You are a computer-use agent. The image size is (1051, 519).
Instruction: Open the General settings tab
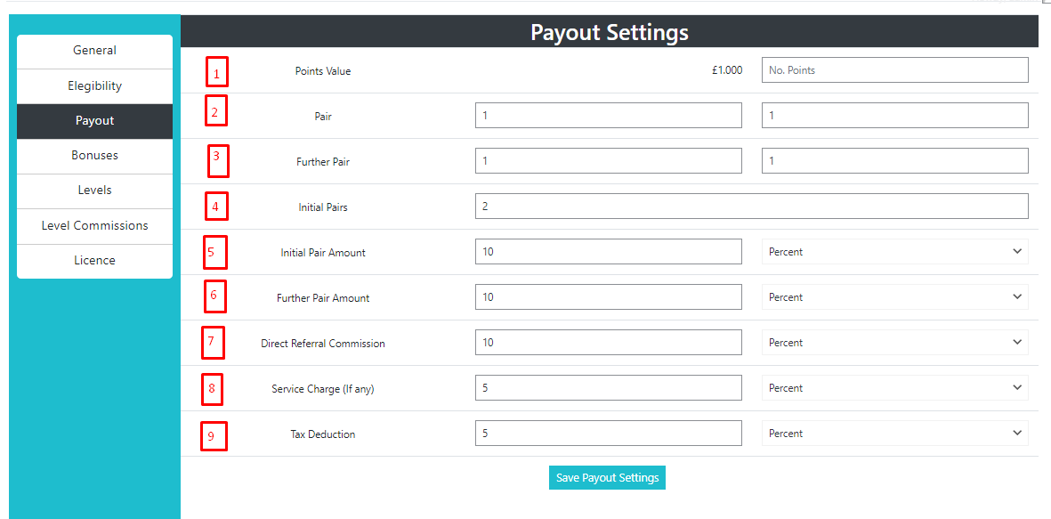point(94,51)
